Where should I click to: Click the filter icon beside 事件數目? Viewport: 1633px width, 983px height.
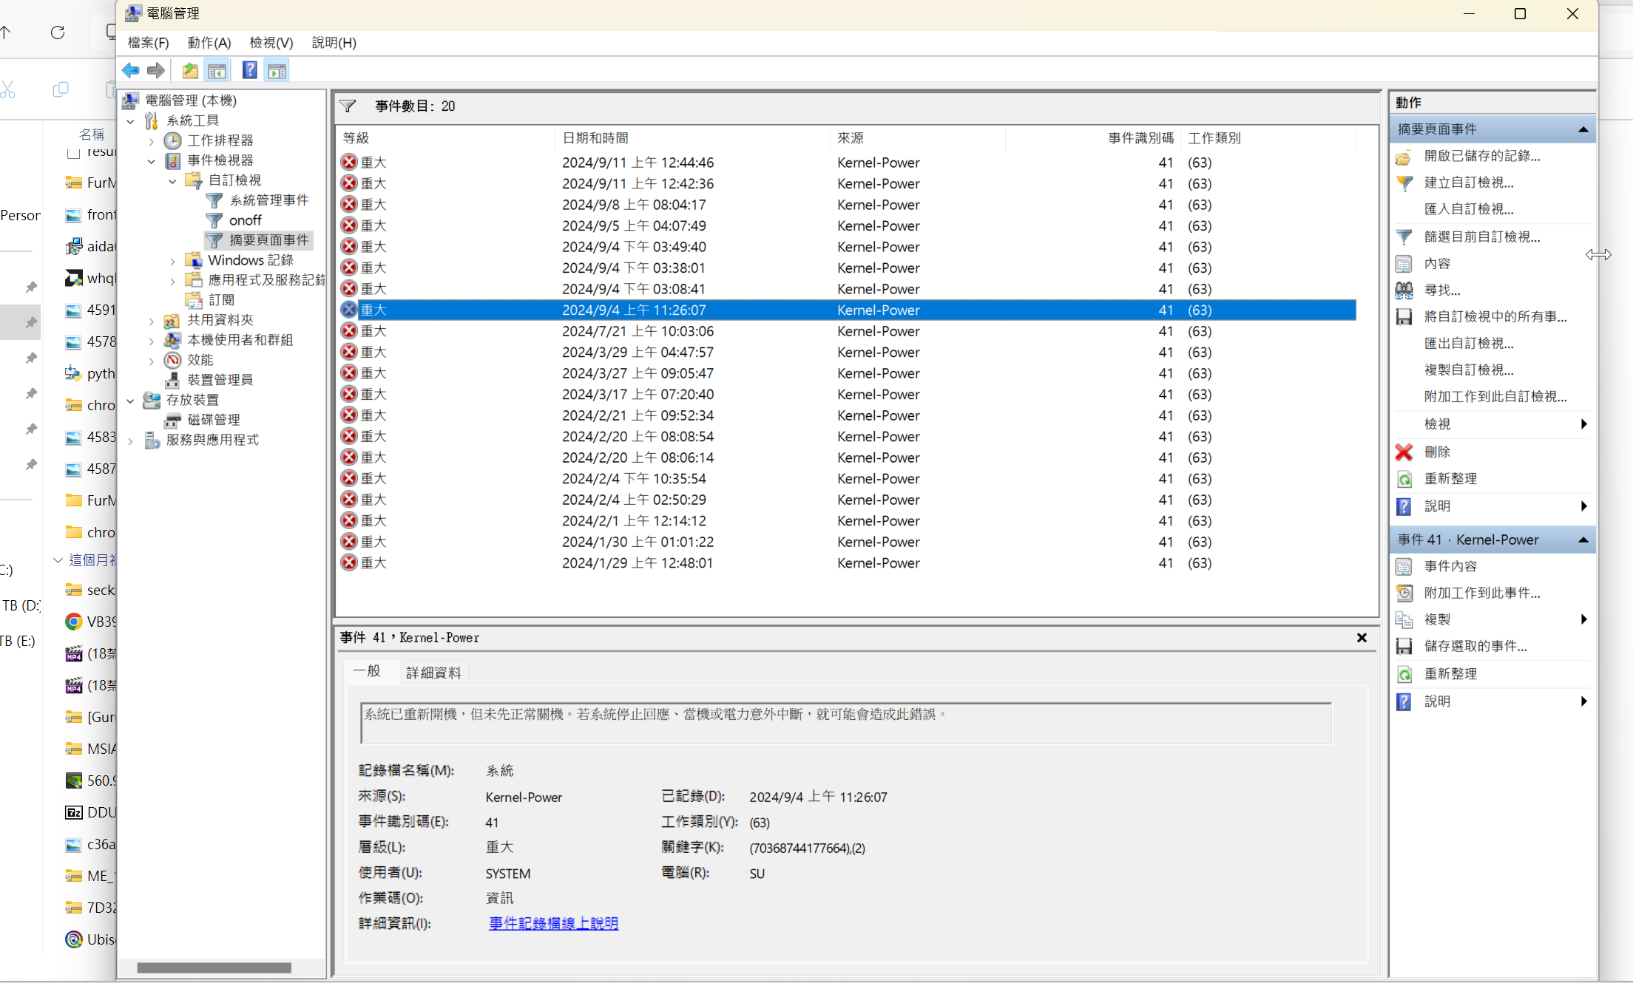(x=348, y=106)
